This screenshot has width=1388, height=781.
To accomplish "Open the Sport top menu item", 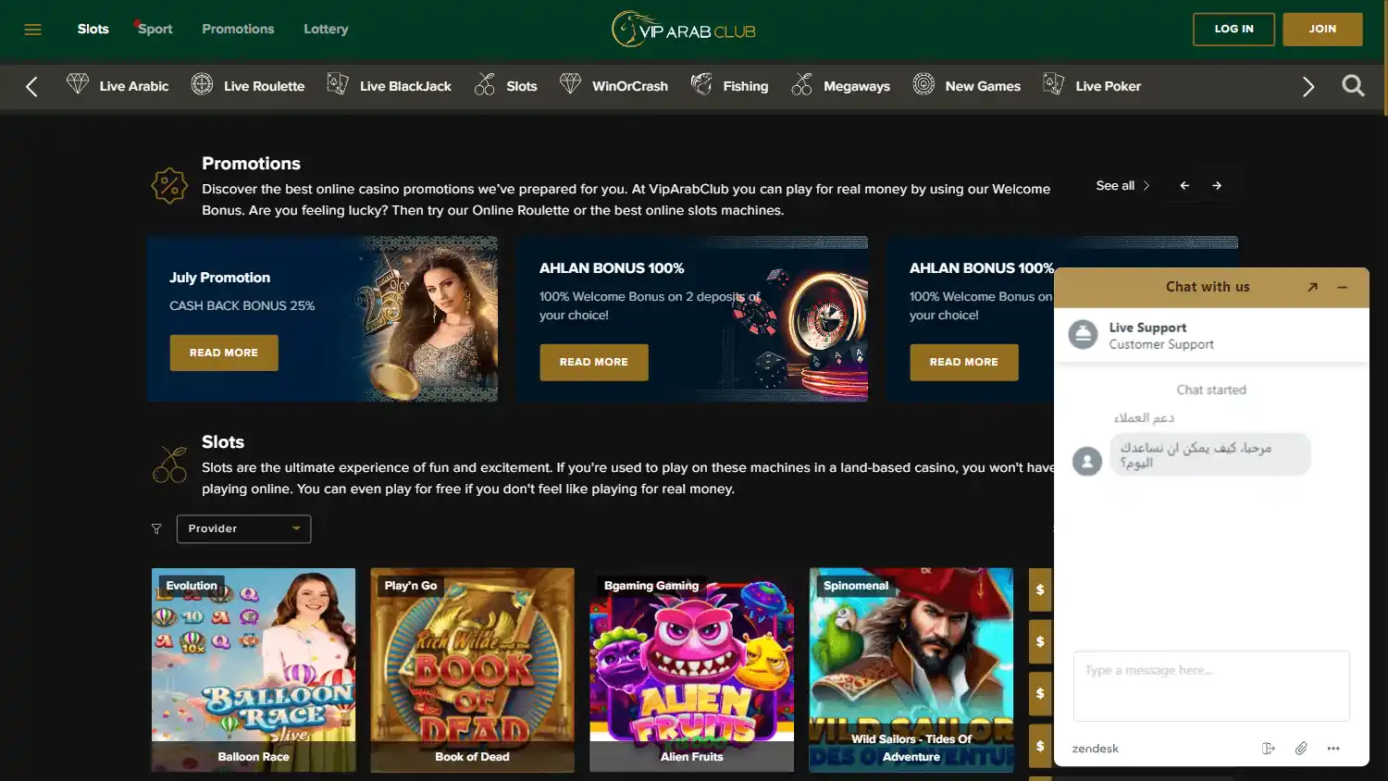I will click(x=155, y=30).
